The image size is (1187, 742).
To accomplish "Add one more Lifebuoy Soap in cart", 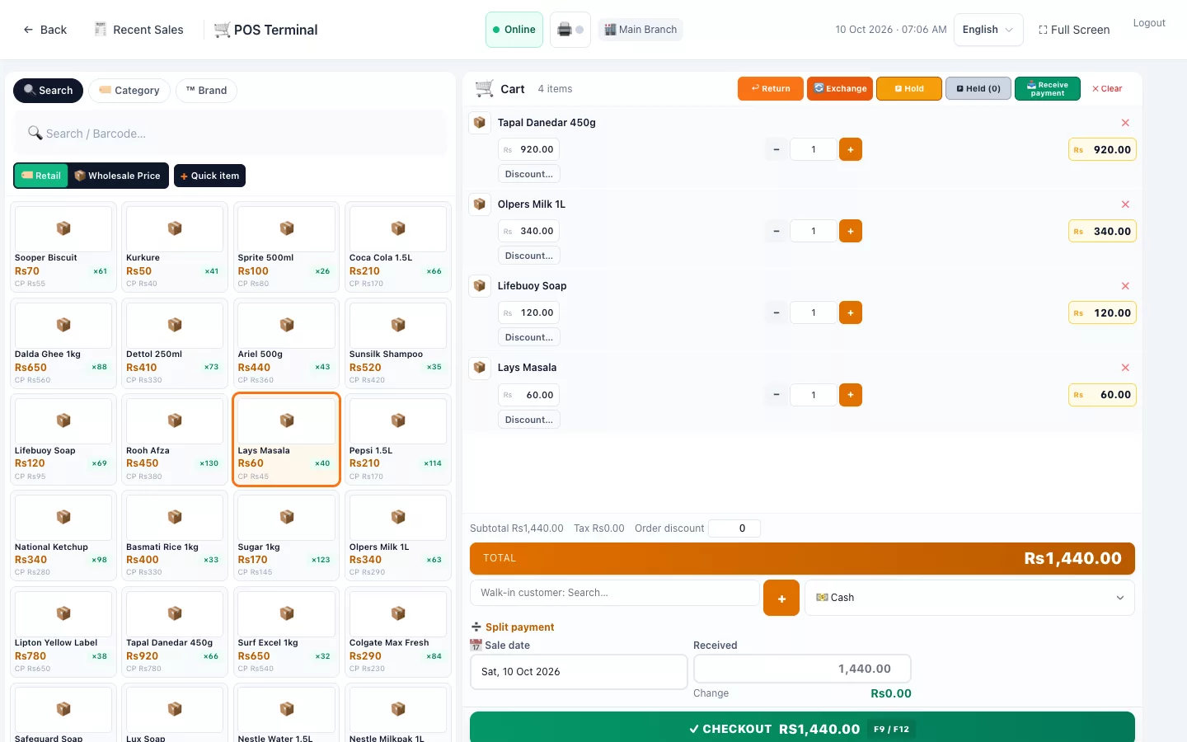I will pyautogui.click(x=850, y=312).
